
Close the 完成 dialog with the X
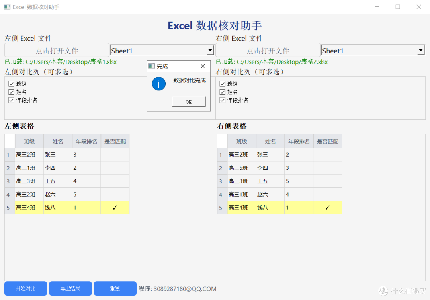coord(203,66)
